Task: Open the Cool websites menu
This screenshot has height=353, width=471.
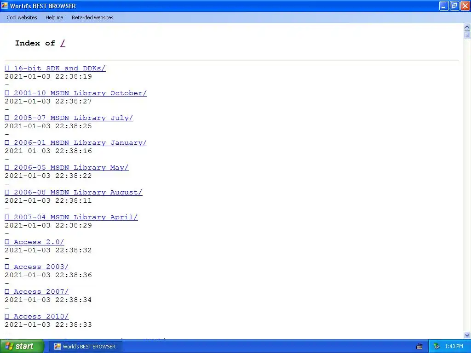Action: click(x=22, y=17)
